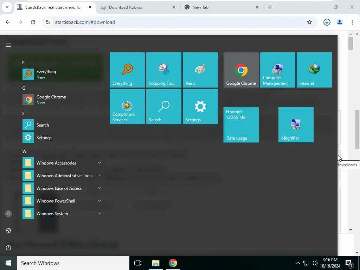The width and height of the screenshot is (360, 270).
Task: Click the Chrome taskbar icon
Action: click(x=173, y=263)
